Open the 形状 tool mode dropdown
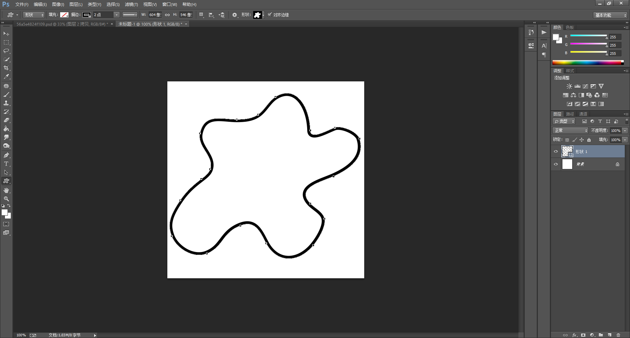Screen dimensions: 630x338 [34, 15]
